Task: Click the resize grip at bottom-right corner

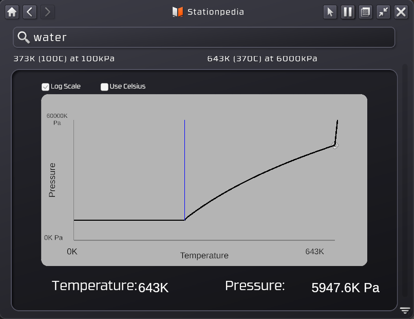Action: [x=405, y=310]
